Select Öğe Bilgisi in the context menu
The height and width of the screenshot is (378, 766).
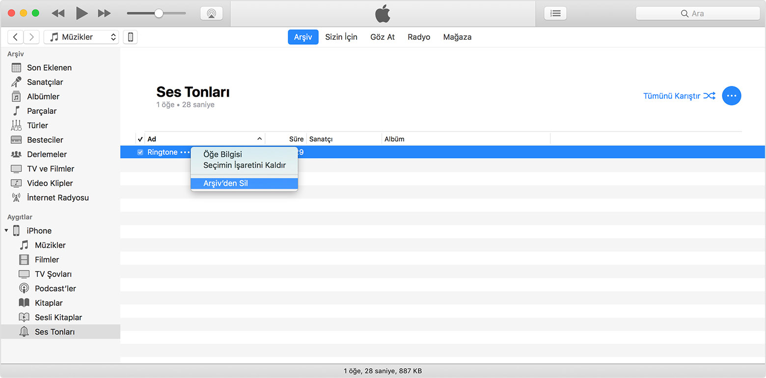pos(222,155)
